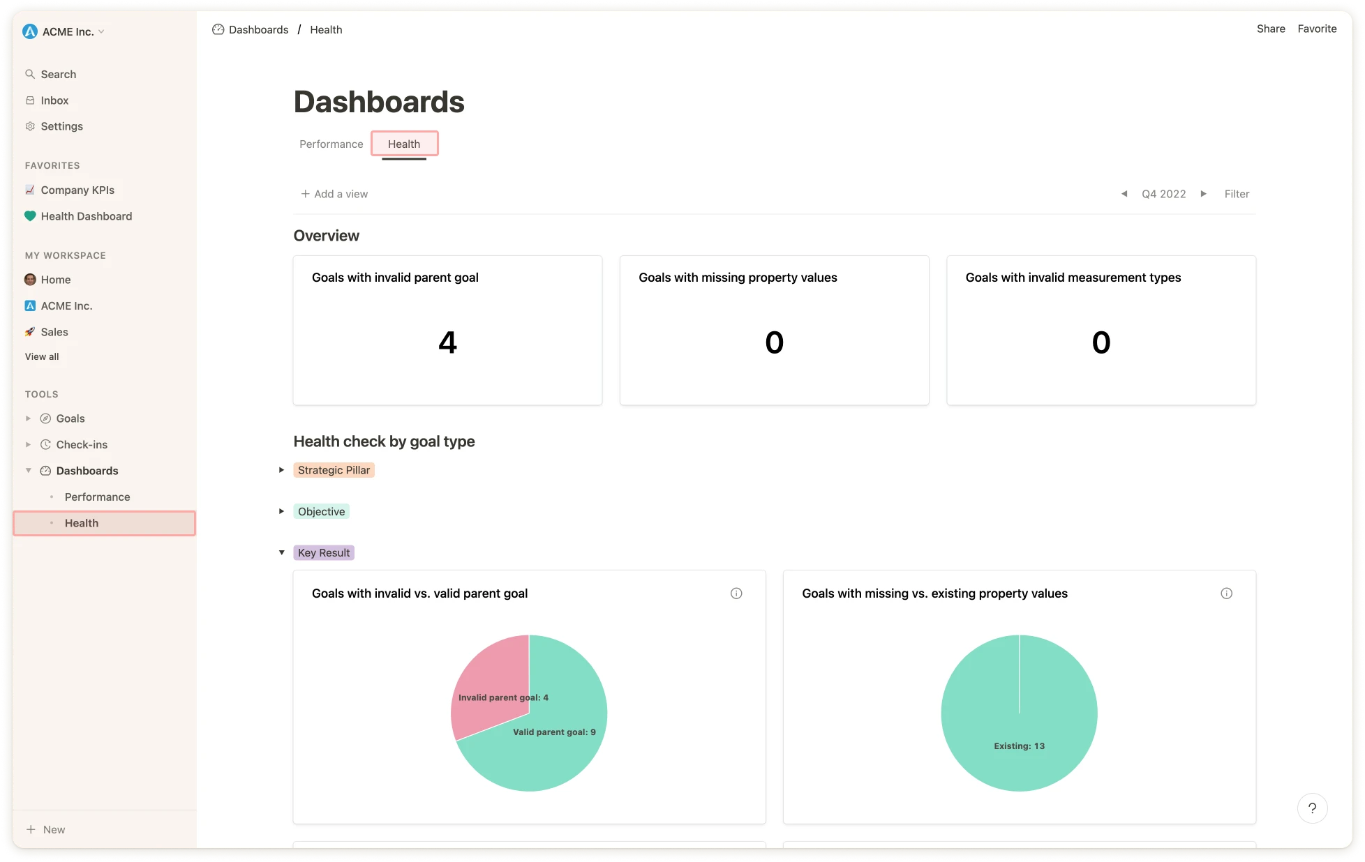
Task: Expand the Strategic Pillar section
Action: coord(281,470)
